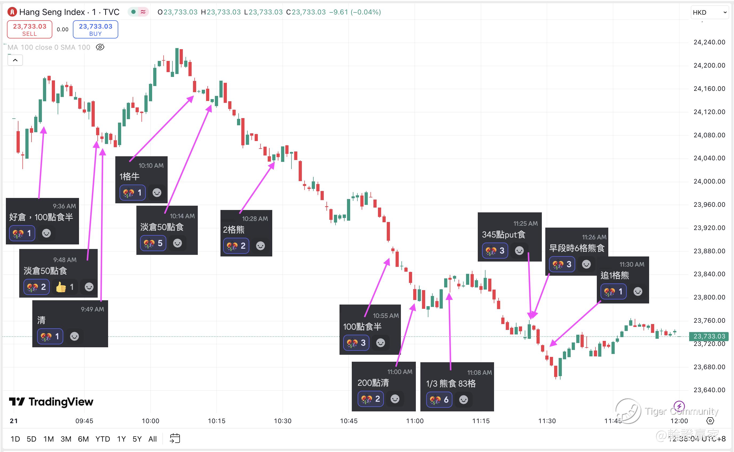Open the HKD currency dropdown
The height and width of the screenshot is (452, 734).
(x=709, y=13)
